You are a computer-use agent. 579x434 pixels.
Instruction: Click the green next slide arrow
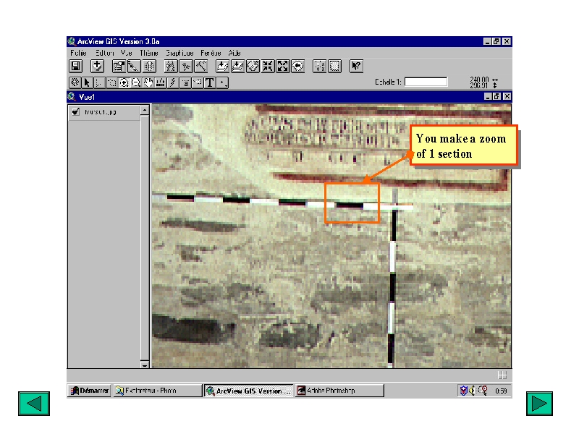pos(539,404)
